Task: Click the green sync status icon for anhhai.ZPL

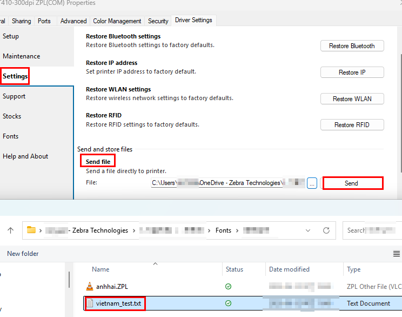Action: click(228, 286)
